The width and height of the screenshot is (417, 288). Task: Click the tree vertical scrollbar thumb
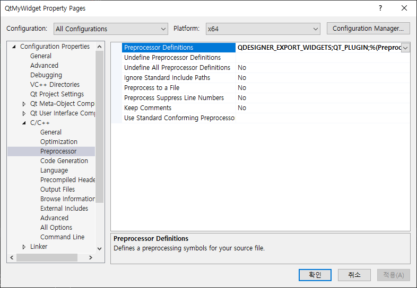coord(99,127)
